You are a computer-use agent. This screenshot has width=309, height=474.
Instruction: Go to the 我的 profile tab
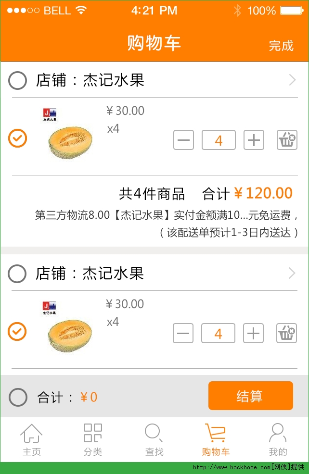(278, 439)
